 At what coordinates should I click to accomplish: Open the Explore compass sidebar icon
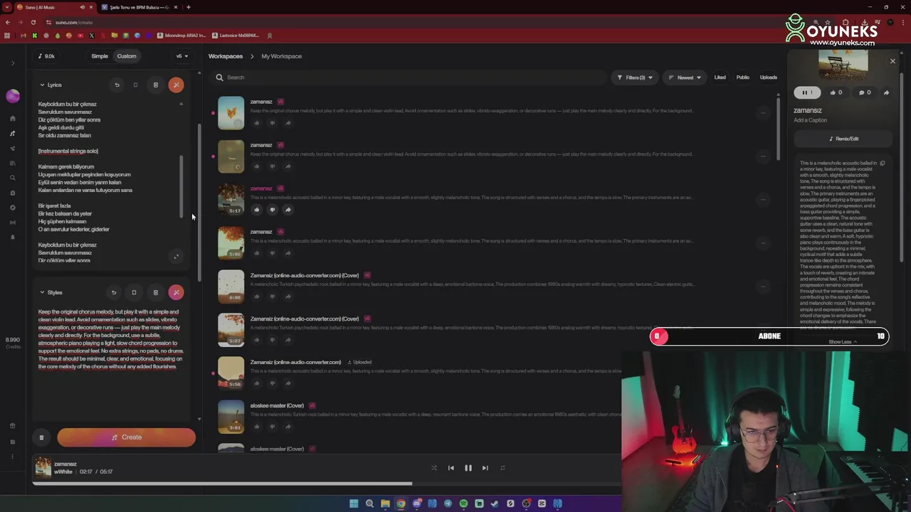pyautogui.click(x=12, y=208)
